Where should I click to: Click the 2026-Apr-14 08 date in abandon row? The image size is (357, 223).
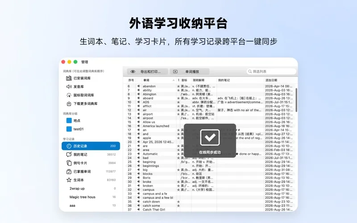[x=279, y=86]
